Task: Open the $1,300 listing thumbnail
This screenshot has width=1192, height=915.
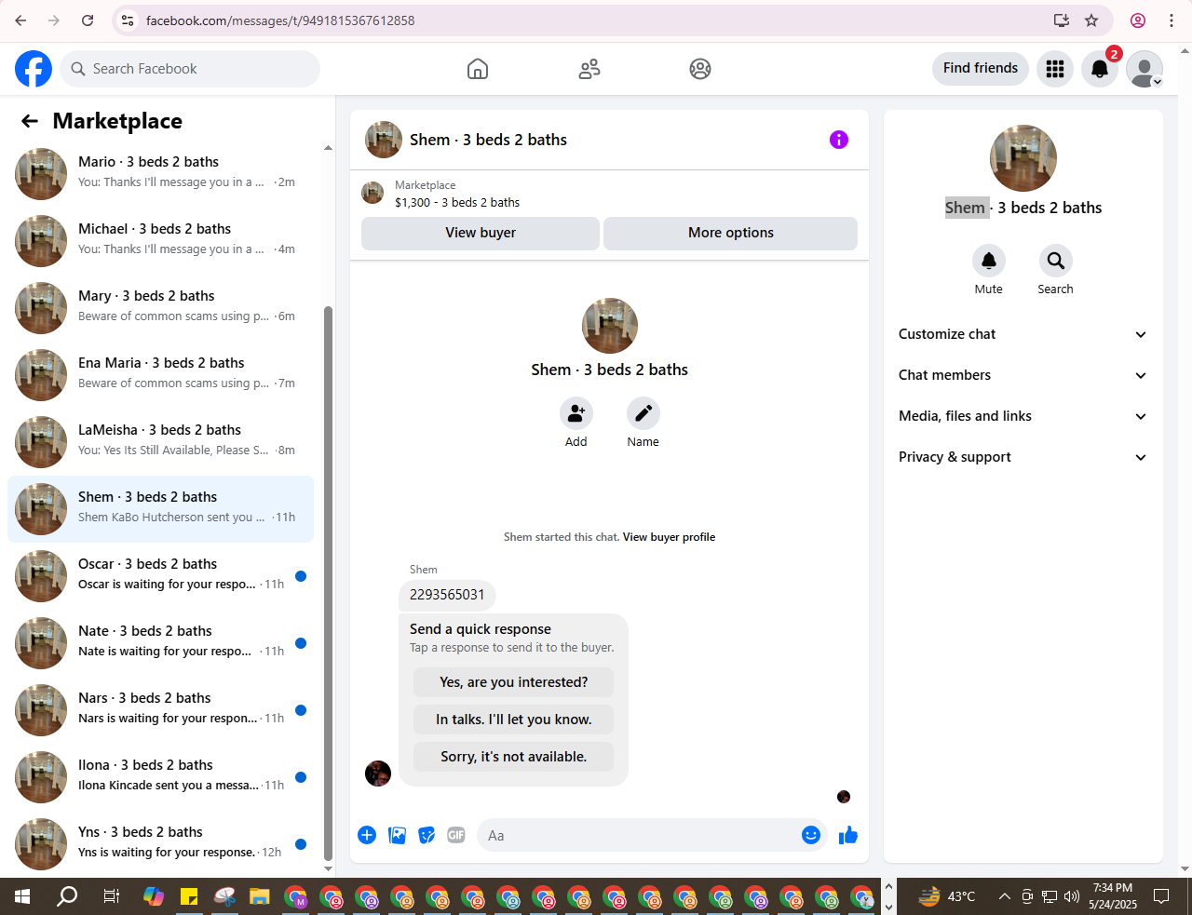Action: pos(372,193)
